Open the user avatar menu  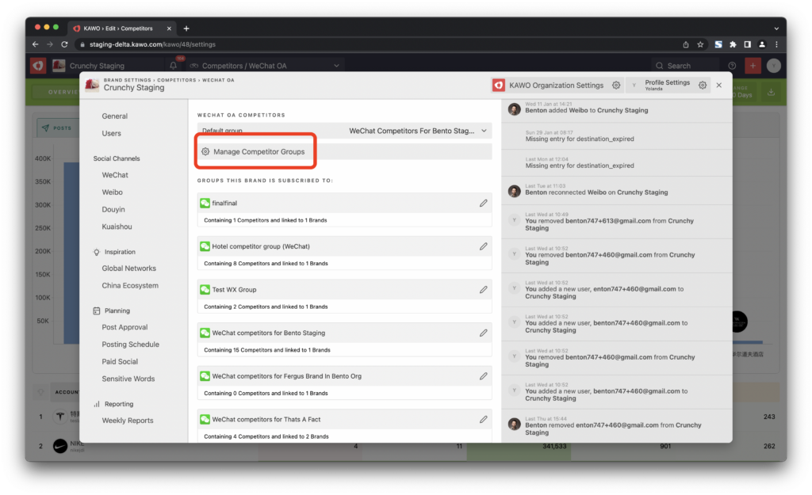[774, 66]
